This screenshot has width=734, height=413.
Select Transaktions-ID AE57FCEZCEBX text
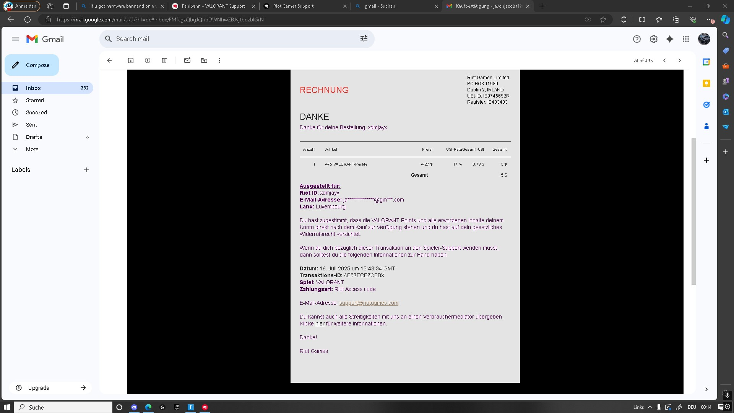[342, 275]
